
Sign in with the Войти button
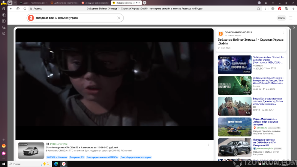click(281, 18)
